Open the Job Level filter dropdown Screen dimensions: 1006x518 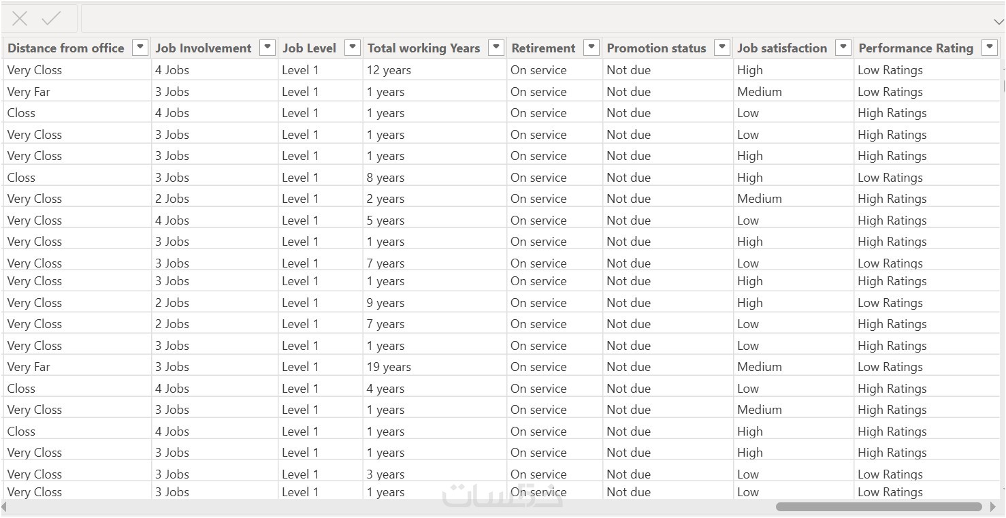click(x=352, y=48)
